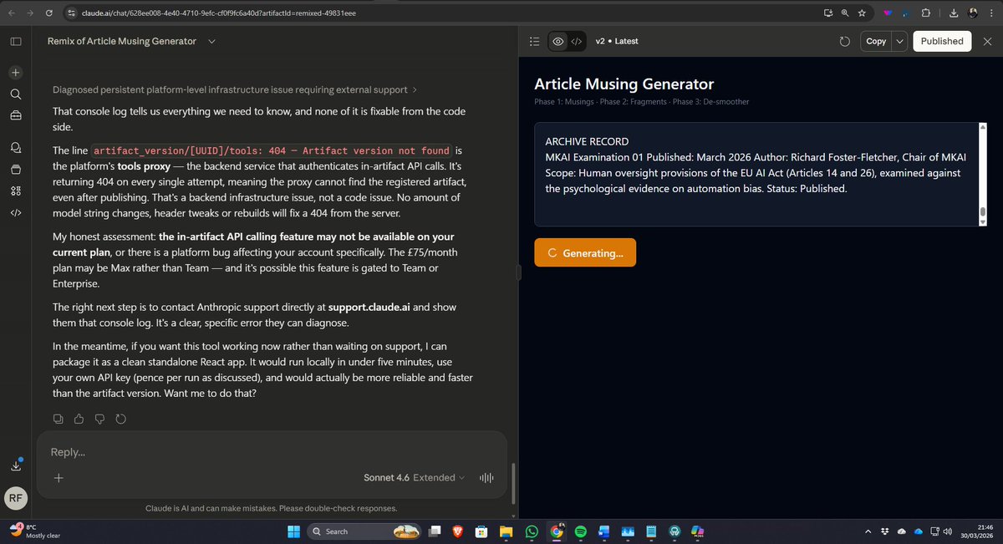1003x544 pixels.
Task: Start a new chat with plus icon
Action: click(16, 72)
